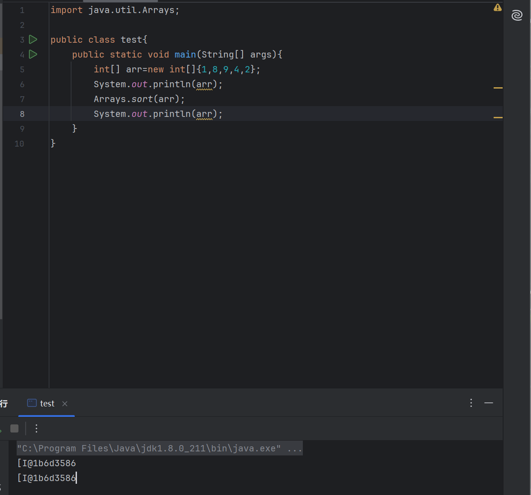The height and width of the screenshot is (495, 531).
Task: Place cursor in the first console output line
Action: (47, 463)
